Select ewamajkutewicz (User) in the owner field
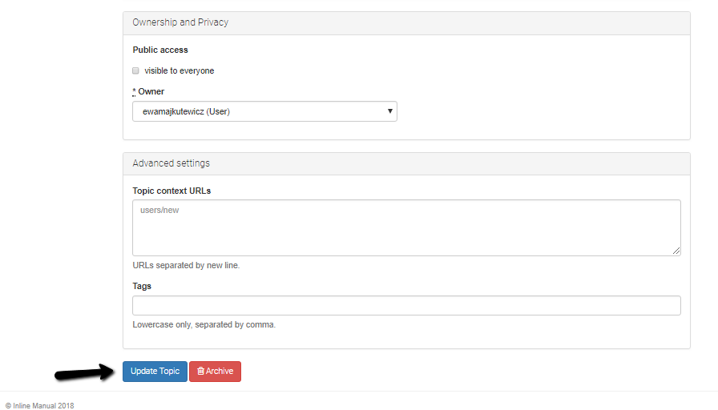The height and width of the screenshot is (410, 718). pos(186,111)
